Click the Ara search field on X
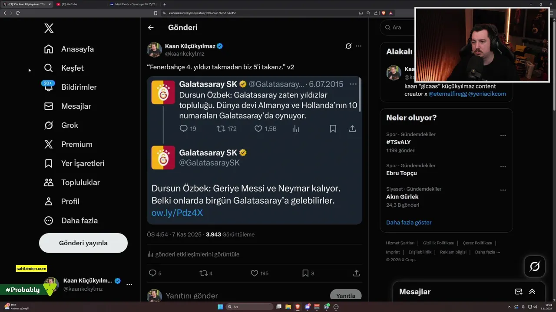The image size is (556, 312). (x=397, y=27)
